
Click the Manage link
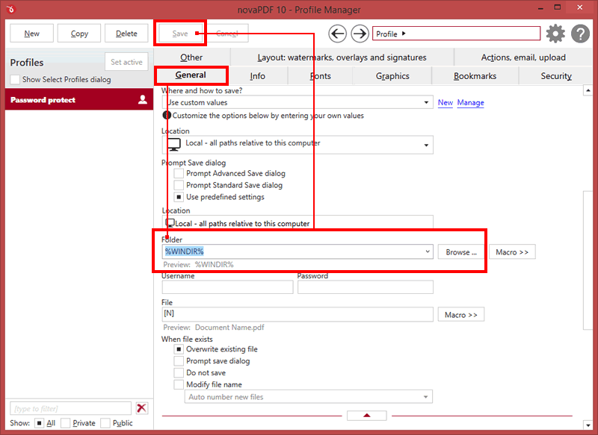[x=470, y=102]
